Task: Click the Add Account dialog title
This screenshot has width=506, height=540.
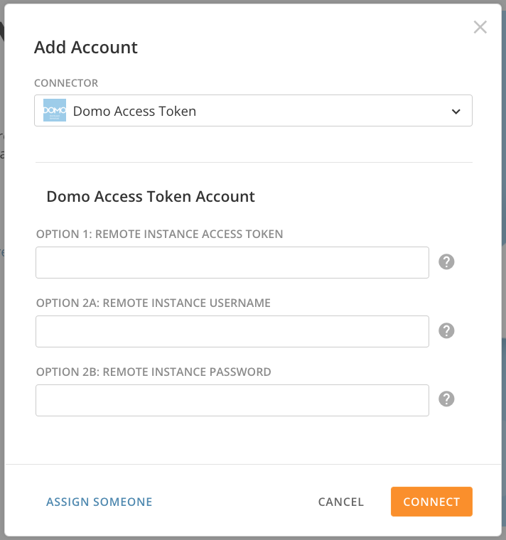Action: point(86,48)
